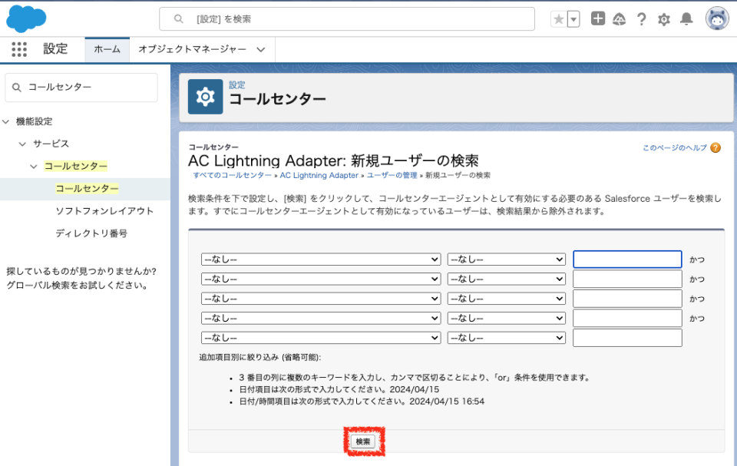The height and width of the screenshot is (466, 737).
Task: Open the second row operator dropdown
Action: 506,279
